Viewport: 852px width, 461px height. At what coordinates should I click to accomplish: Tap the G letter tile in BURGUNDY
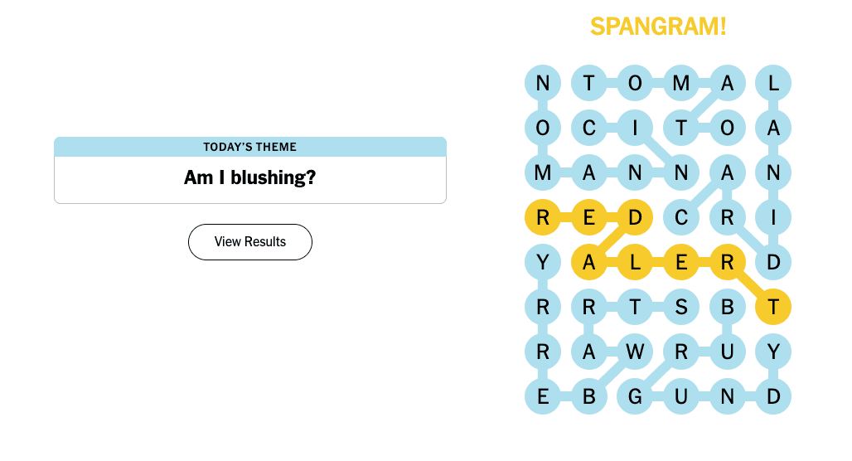click(x=635, y=397)
